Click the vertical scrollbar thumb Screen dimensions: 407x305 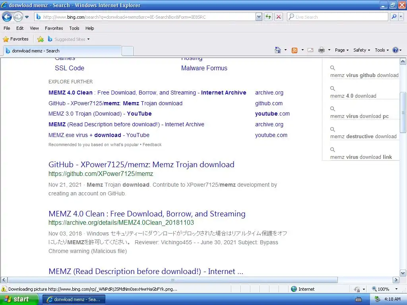[x=403, y=112]
